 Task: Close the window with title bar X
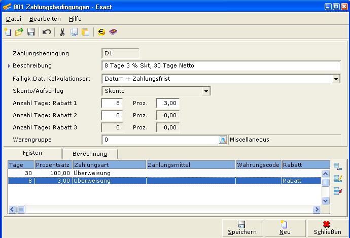(344, 7)
